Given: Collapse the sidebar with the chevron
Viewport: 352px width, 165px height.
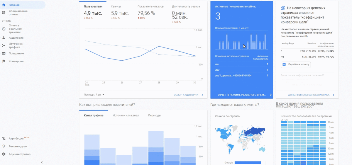Looking at the screenshot, I should coord(42,162).
